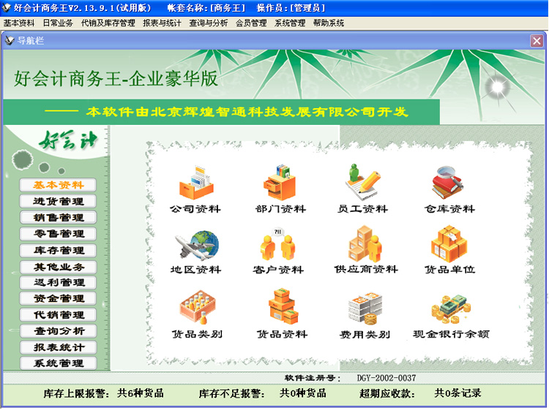
Task: Select the 库存管理 sidebar button
Action: coord(58,250)
